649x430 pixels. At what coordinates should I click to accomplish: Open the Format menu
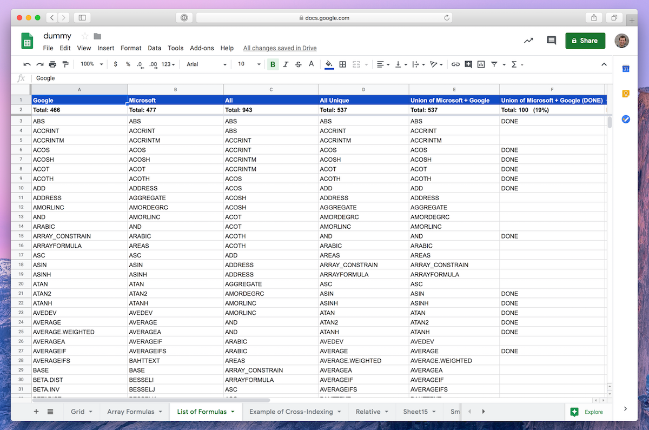pyautogui.click(x=130, y=48)
